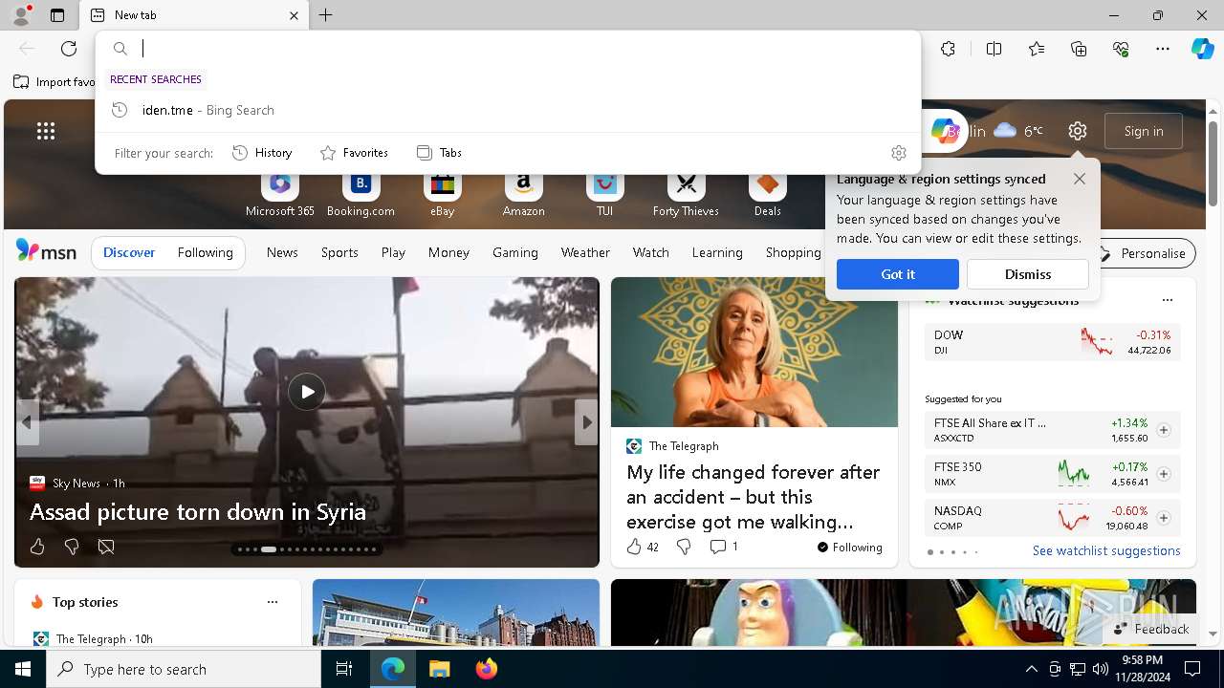This screenshot has height=688, width=1224.
Task: Toggle the split screen icon
Action: pos(994,49)
